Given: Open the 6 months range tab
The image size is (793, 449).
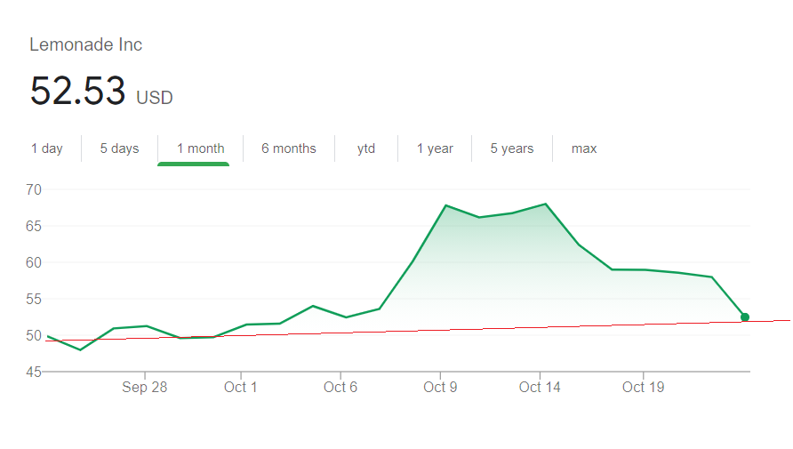Looking at the screenshot, I should [289, 148].
